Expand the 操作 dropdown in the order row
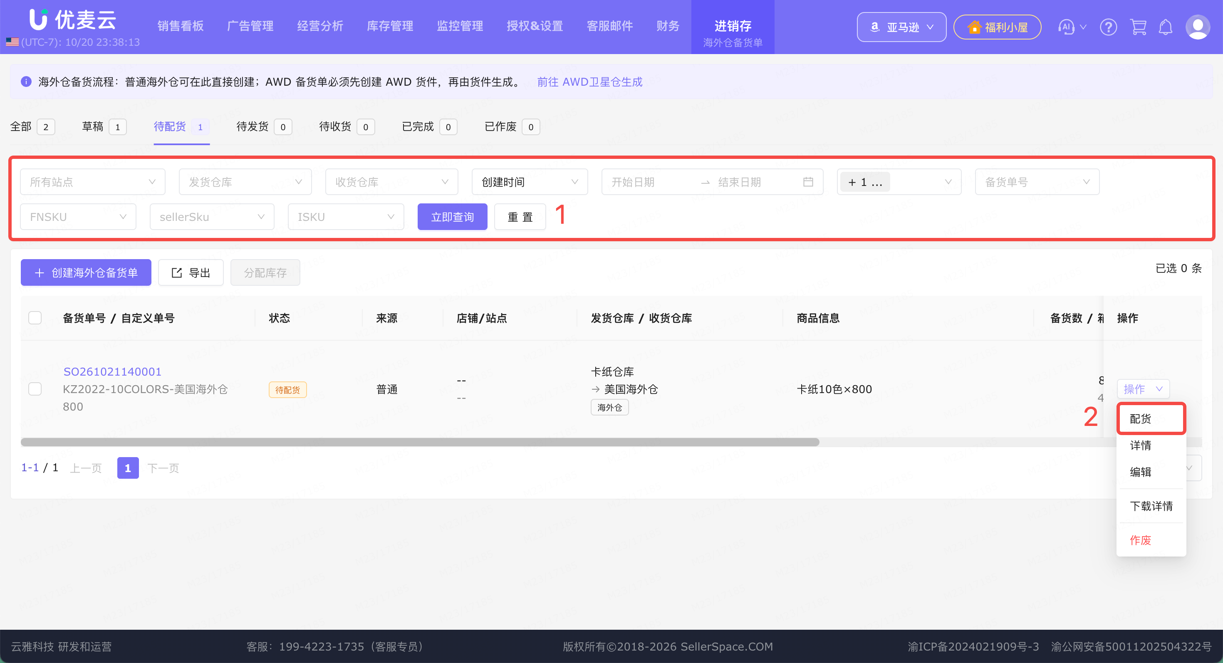 pos(1143,389)
